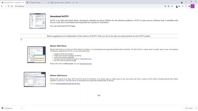198x111 pixels.
Task: Close the Download PuTTY tab
Action: click(24, 2)
